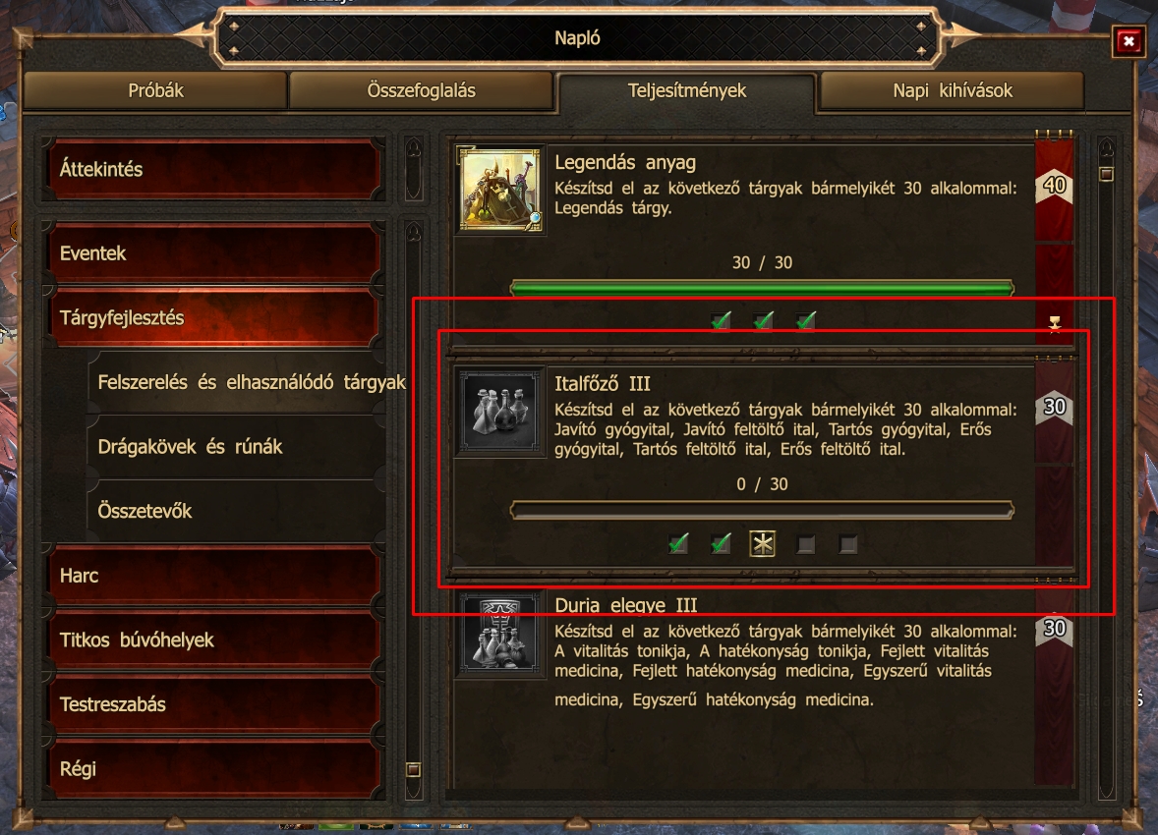Click the first green checkmark under Italfőző III
The width and height of the screenshot is (1158, 835).
678,544
